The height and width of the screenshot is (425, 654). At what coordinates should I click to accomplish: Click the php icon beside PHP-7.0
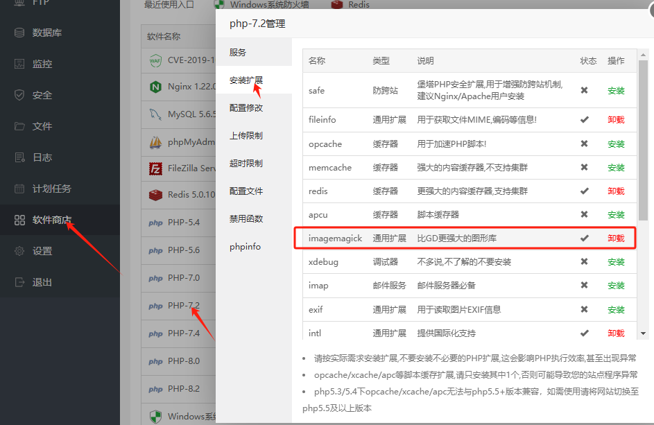click(155, 278)
